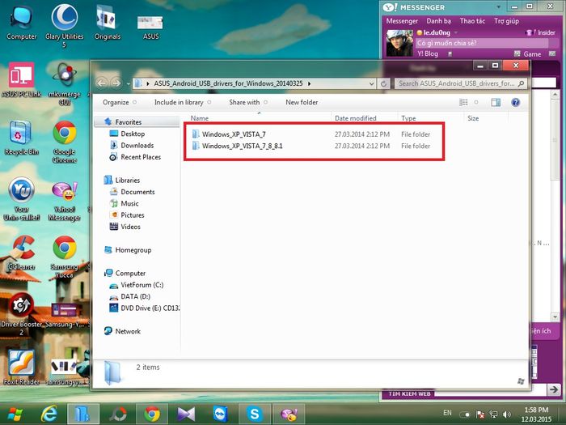This screenshot has height=425, width=566.
Task: Open Yahoo Messenger taskbar button
Action: point(289,414)
